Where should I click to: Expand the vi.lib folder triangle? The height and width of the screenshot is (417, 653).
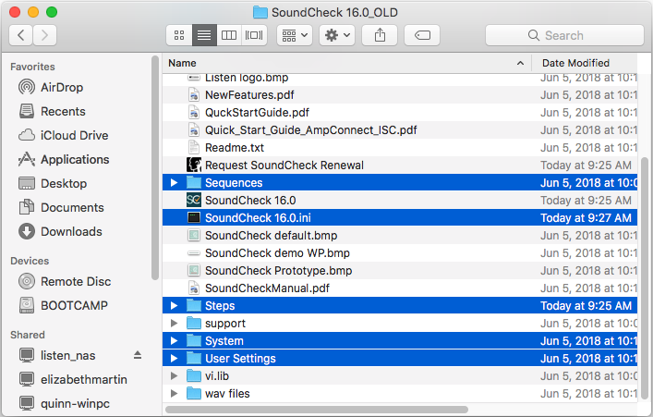tap(174, 375)
